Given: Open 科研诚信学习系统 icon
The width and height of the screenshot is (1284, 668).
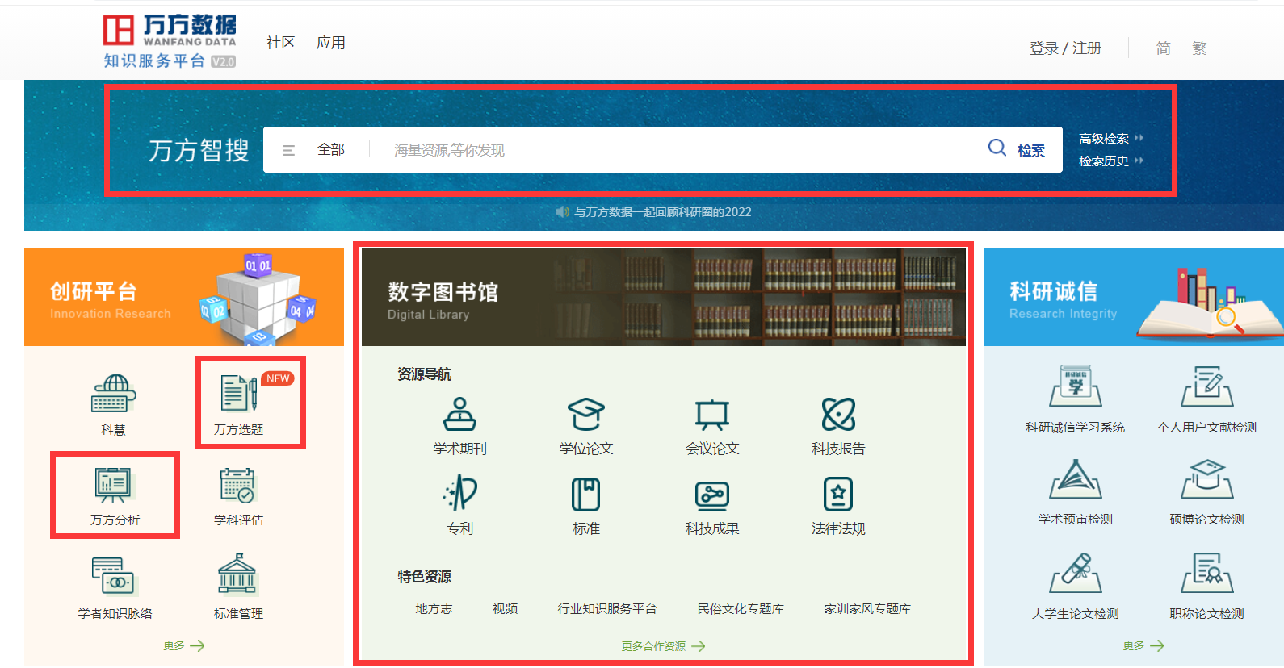Looking at the screenshot, I should (x=1076, y=386).
